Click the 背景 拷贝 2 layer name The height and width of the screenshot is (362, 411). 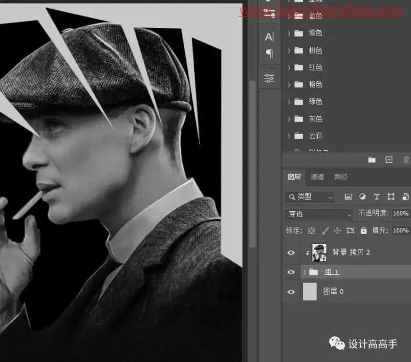point(351,253)
